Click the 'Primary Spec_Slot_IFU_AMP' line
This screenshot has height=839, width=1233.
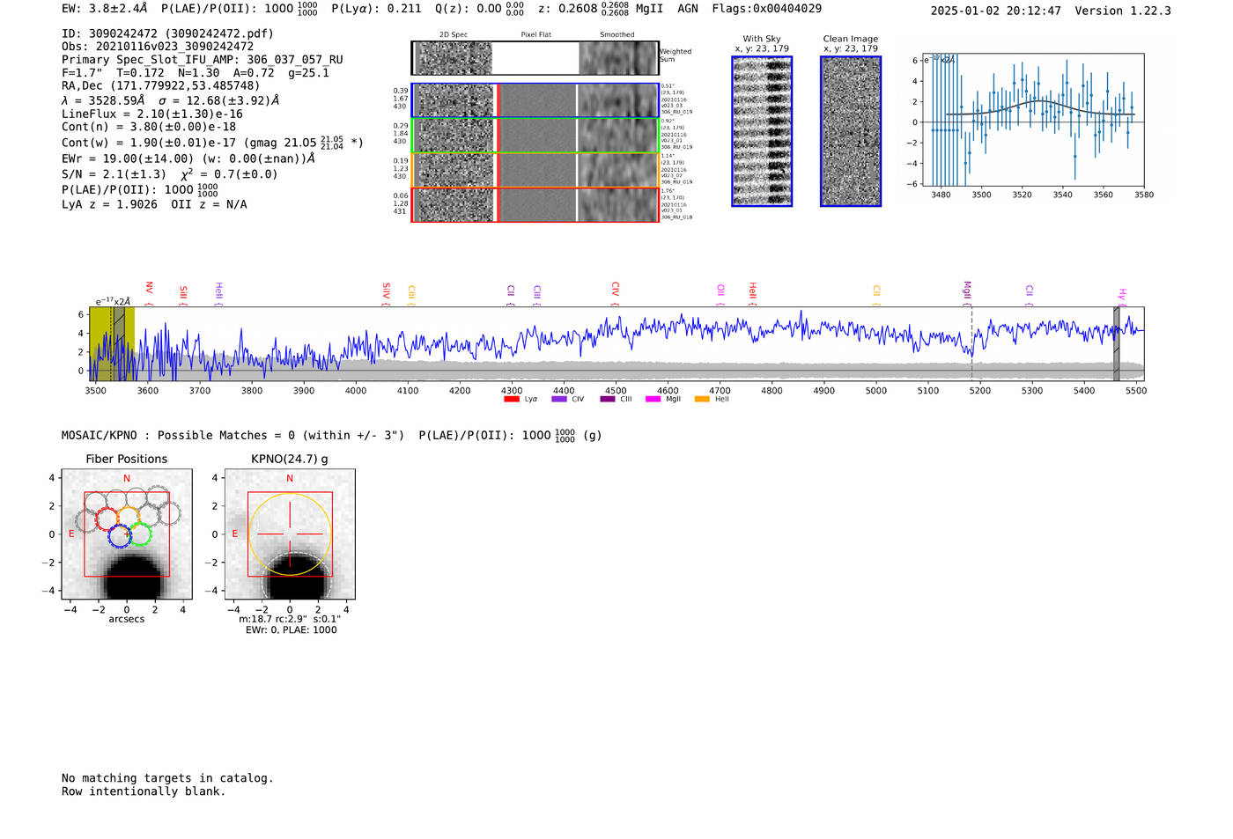tap(203, 60)
